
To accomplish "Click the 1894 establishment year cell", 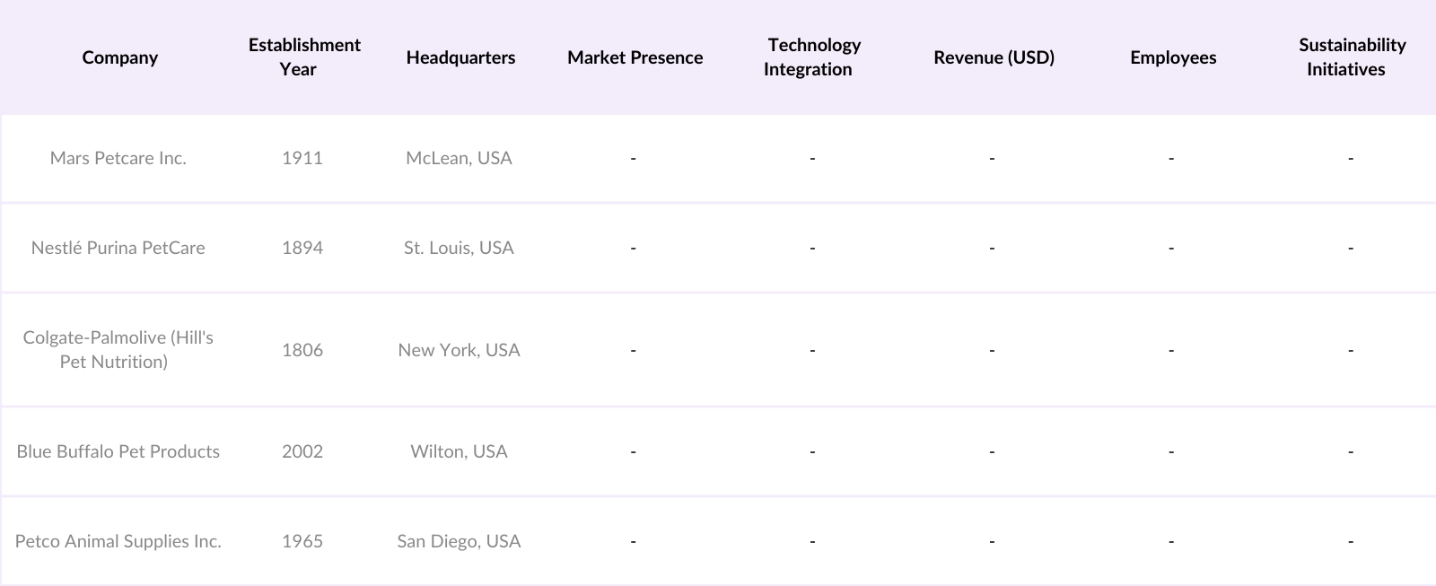I will click(x=302, y=248).
